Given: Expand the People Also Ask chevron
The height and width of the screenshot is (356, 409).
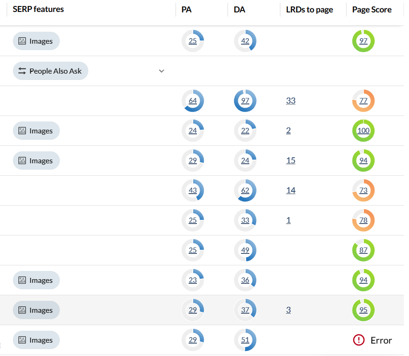Looking at the screenshot, I should point(161,71).
